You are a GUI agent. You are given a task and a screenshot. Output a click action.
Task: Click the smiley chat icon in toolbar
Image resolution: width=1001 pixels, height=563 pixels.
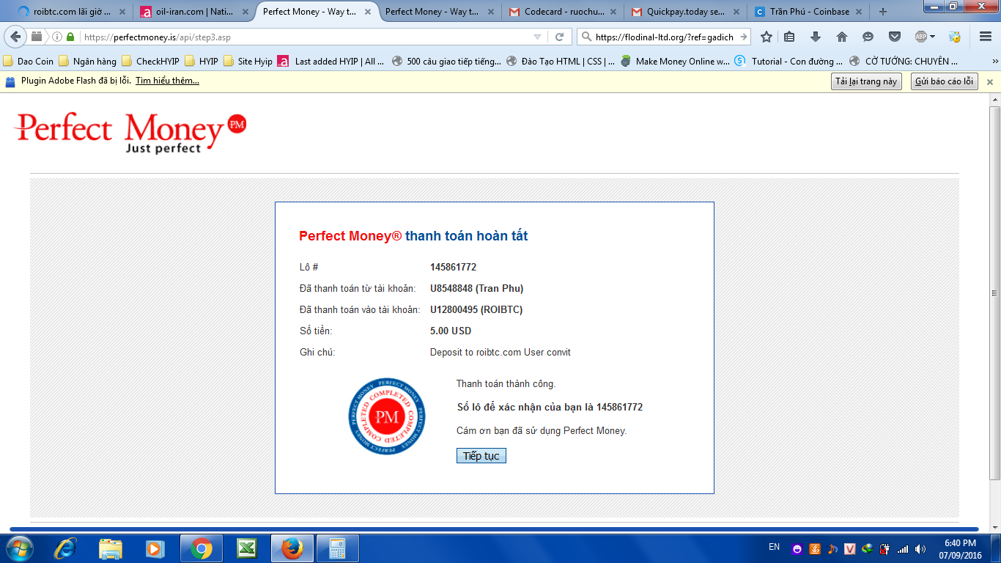[x=868, y=37]
